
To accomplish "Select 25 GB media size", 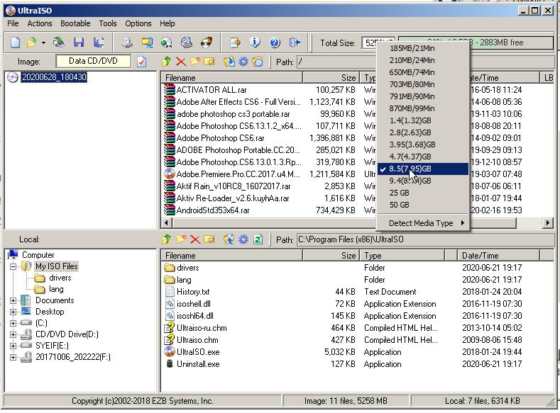I will click(x=423, y=193).
